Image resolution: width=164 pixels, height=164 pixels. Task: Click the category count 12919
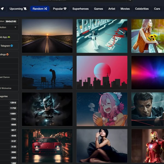(13, 102)
